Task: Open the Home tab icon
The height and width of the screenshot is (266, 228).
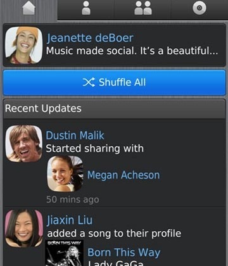Action: pos(28,8)
